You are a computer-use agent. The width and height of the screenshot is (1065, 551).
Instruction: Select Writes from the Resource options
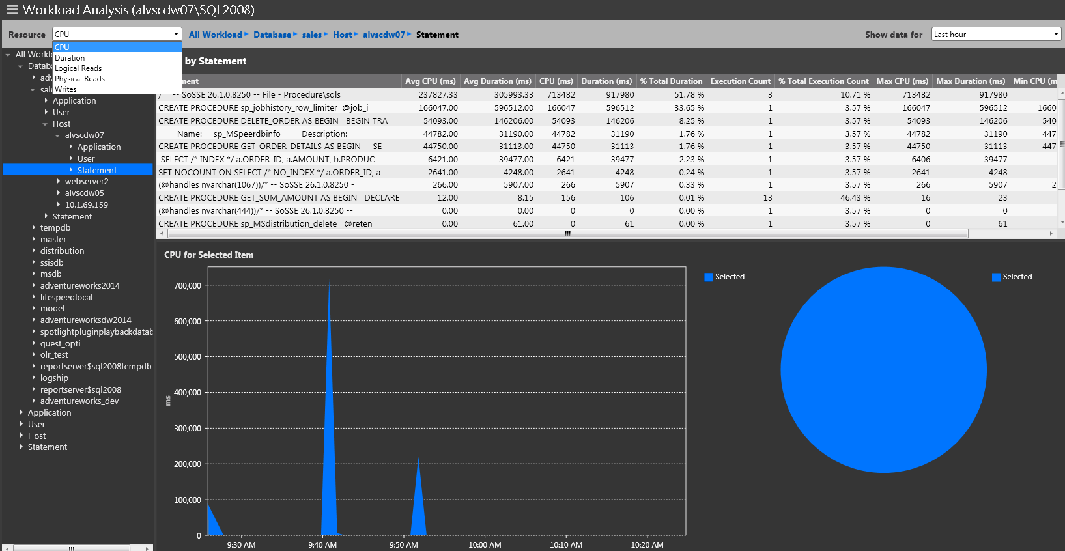click(66, 89)
